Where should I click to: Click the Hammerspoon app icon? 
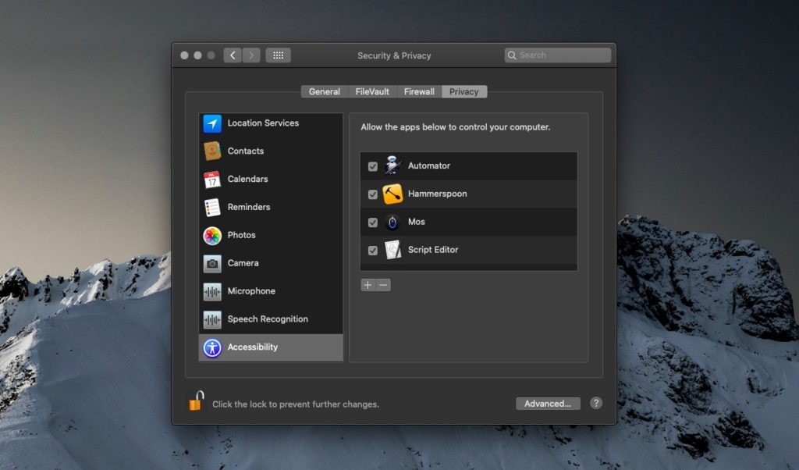394,194
